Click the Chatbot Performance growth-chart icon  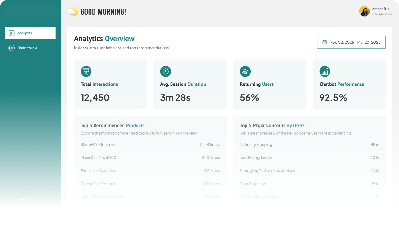tap(325, 72)
